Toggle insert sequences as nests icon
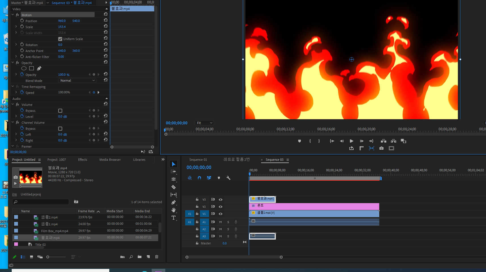 [190, 178]
